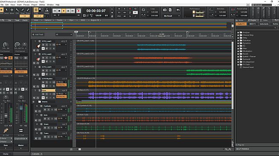The image size is (279, 156).
Task: Select the Draw pencil tool
Action: click(23, 10)
